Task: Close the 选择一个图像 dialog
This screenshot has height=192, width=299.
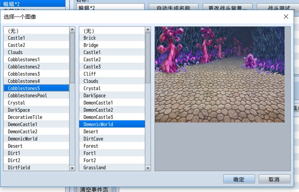Action: (286, 17)
